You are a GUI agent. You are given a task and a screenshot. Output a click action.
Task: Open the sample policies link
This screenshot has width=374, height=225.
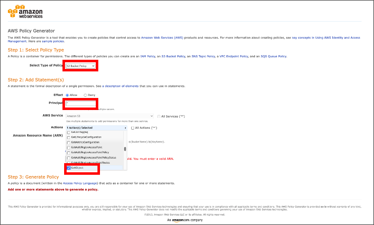click(53, 41)
